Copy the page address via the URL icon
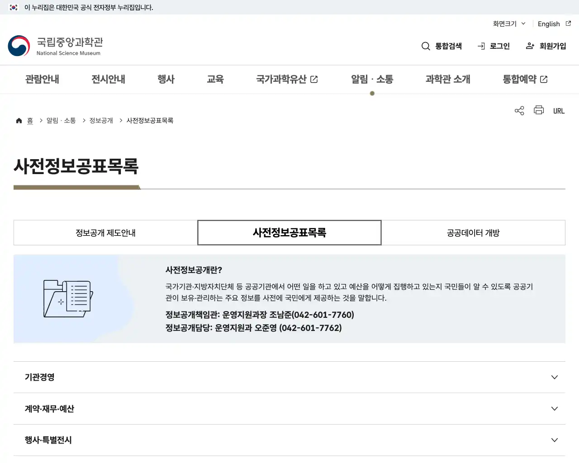Screen dimensions: 579x463 [x=559, y=110]
